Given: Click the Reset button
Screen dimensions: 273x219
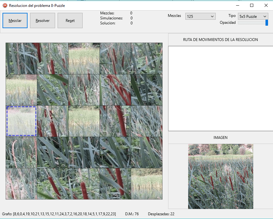Looking at the screenshot, I should tap(70, 21).
